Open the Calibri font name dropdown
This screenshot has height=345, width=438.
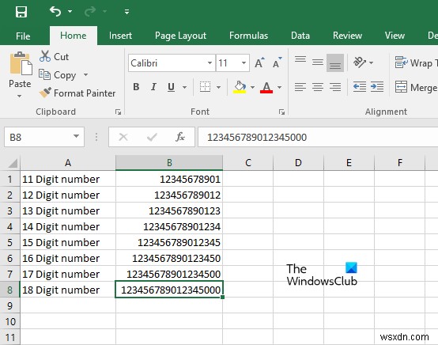click(x=210, y=63)
